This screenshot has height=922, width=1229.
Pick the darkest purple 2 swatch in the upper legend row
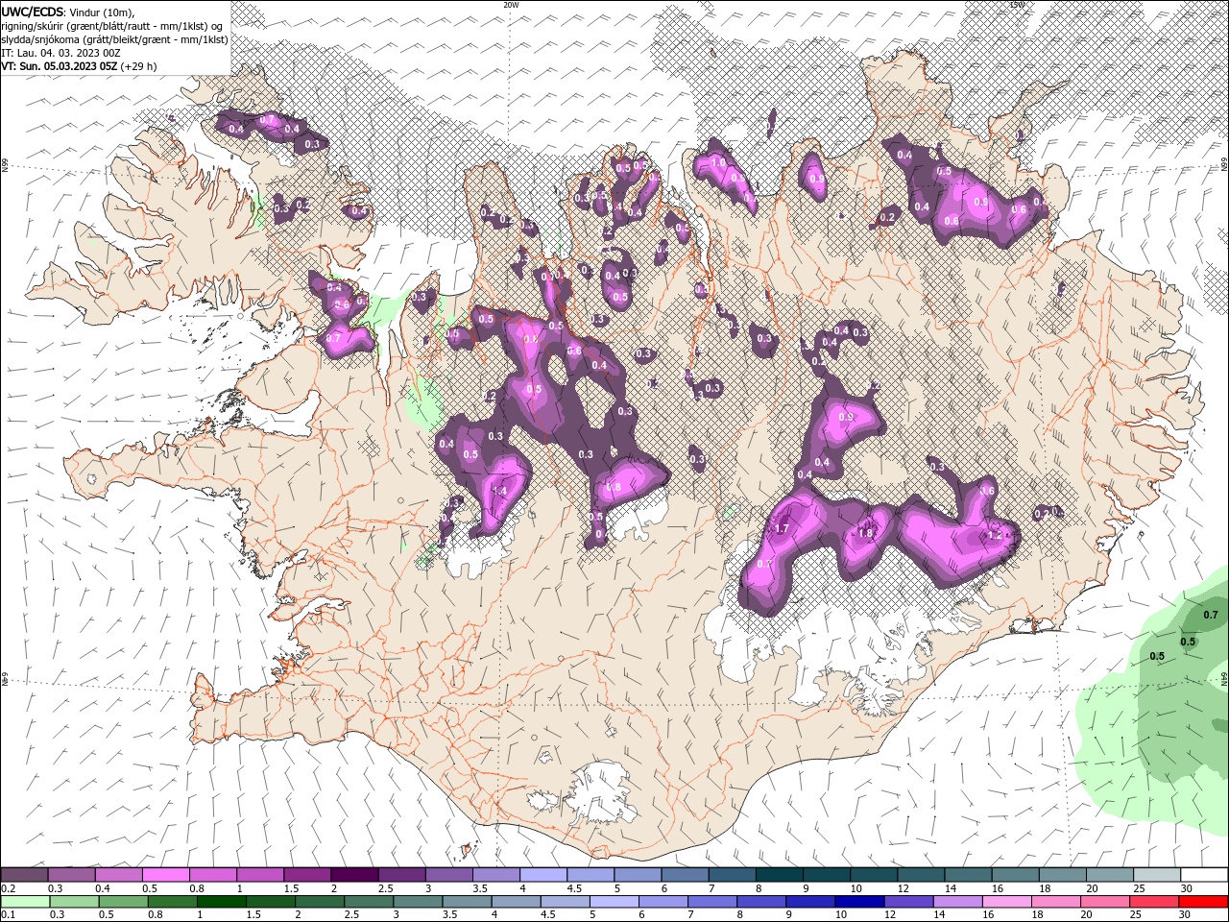point(353,875)
